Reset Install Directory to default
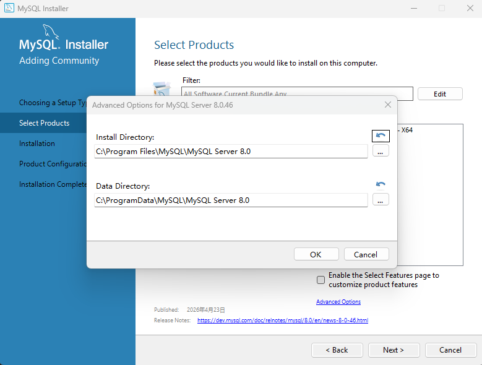This screenshot has width=482, height=365. pos(381,136)
